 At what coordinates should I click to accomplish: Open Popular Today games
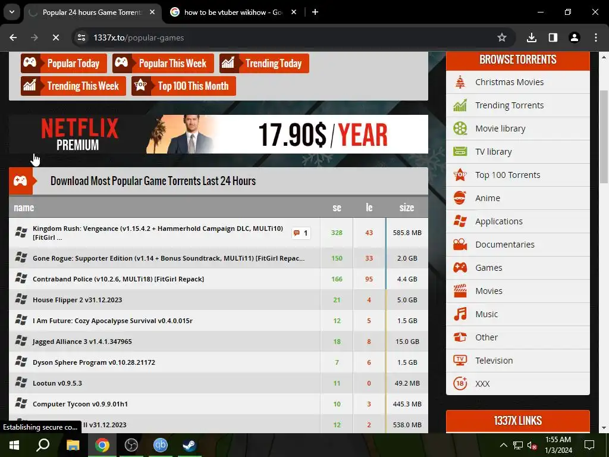[64, 63]
